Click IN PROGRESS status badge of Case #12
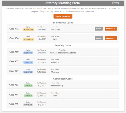Screen dimensions: 126x113 [x=28, y=30]
